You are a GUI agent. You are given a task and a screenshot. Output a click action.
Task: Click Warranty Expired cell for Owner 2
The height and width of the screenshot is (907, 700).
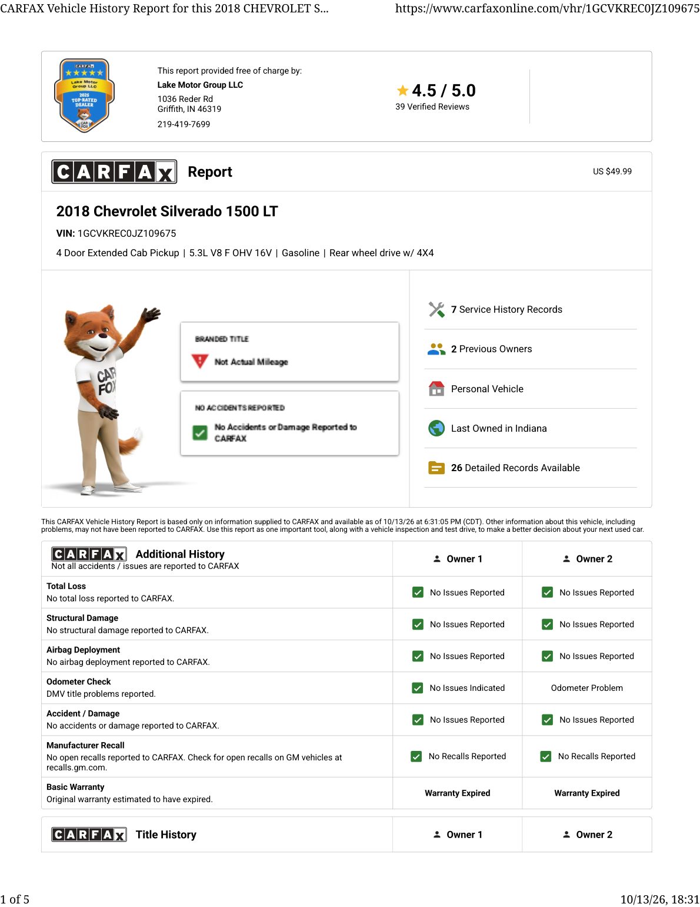click(587, 793)
